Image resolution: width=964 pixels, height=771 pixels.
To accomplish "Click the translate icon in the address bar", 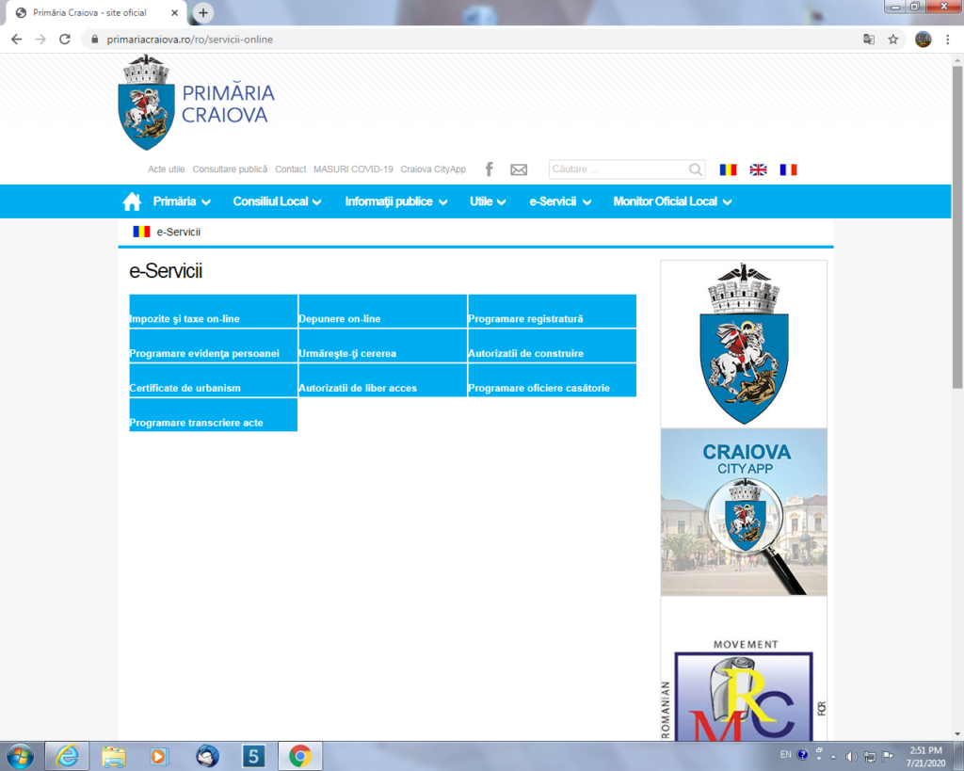I will point(868,40).
